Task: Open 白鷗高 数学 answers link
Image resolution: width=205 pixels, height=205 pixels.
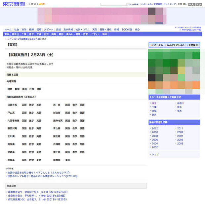Action: (75, 144)
